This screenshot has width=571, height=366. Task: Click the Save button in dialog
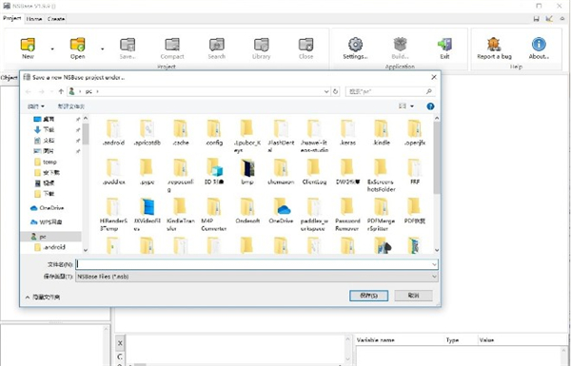click(368, 296)
